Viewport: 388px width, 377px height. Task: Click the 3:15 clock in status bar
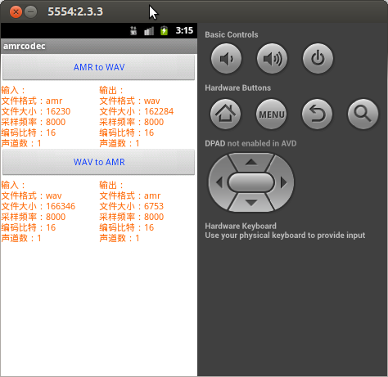184,30
